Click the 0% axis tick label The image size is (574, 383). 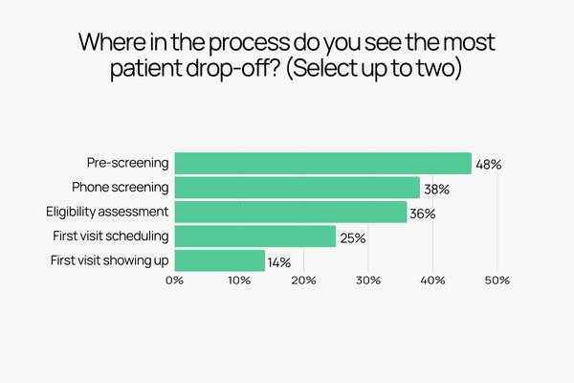(x=174, y=281)
